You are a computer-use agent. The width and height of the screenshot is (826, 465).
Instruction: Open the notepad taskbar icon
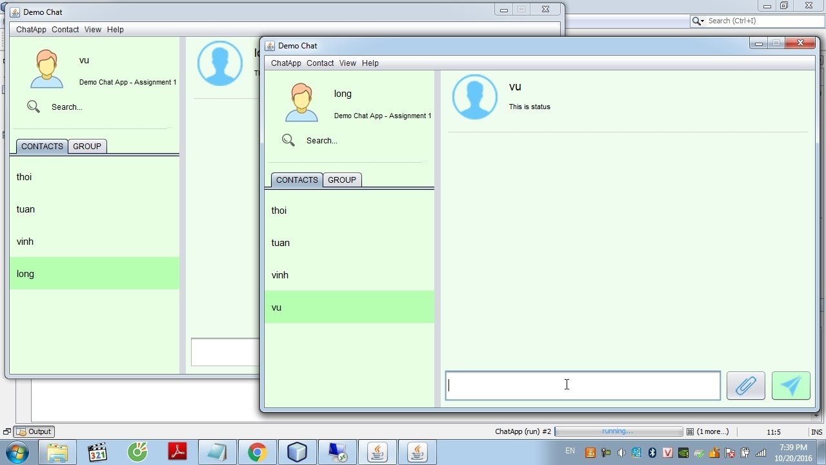(217, 451)
